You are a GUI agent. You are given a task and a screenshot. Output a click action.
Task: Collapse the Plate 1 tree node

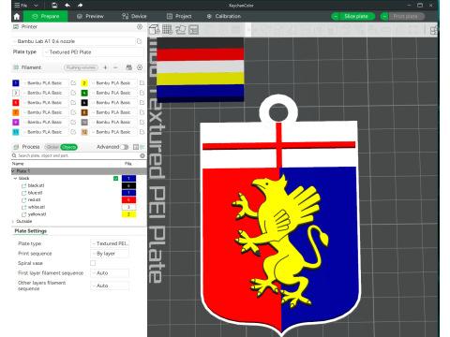pos(13,171)
